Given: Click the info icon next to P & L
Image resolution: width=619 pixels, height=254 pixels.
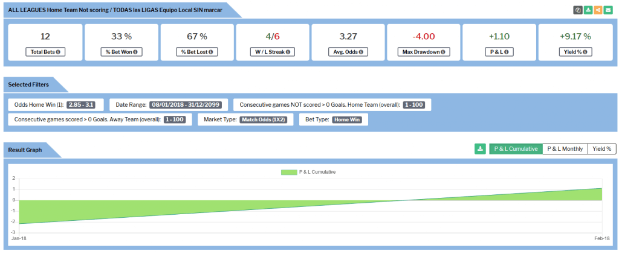Looking at the screenshot, I should (x=506, y=52).
